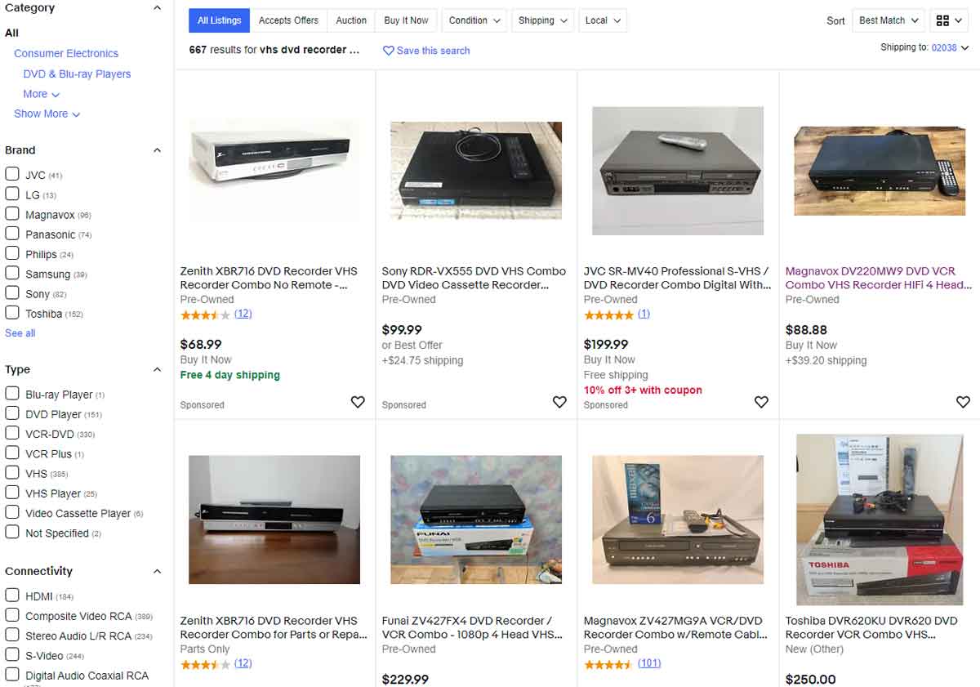Select the Buy It Now tab
The width and height of the screenshot is (980, 687).
click(x=406, y=20)
